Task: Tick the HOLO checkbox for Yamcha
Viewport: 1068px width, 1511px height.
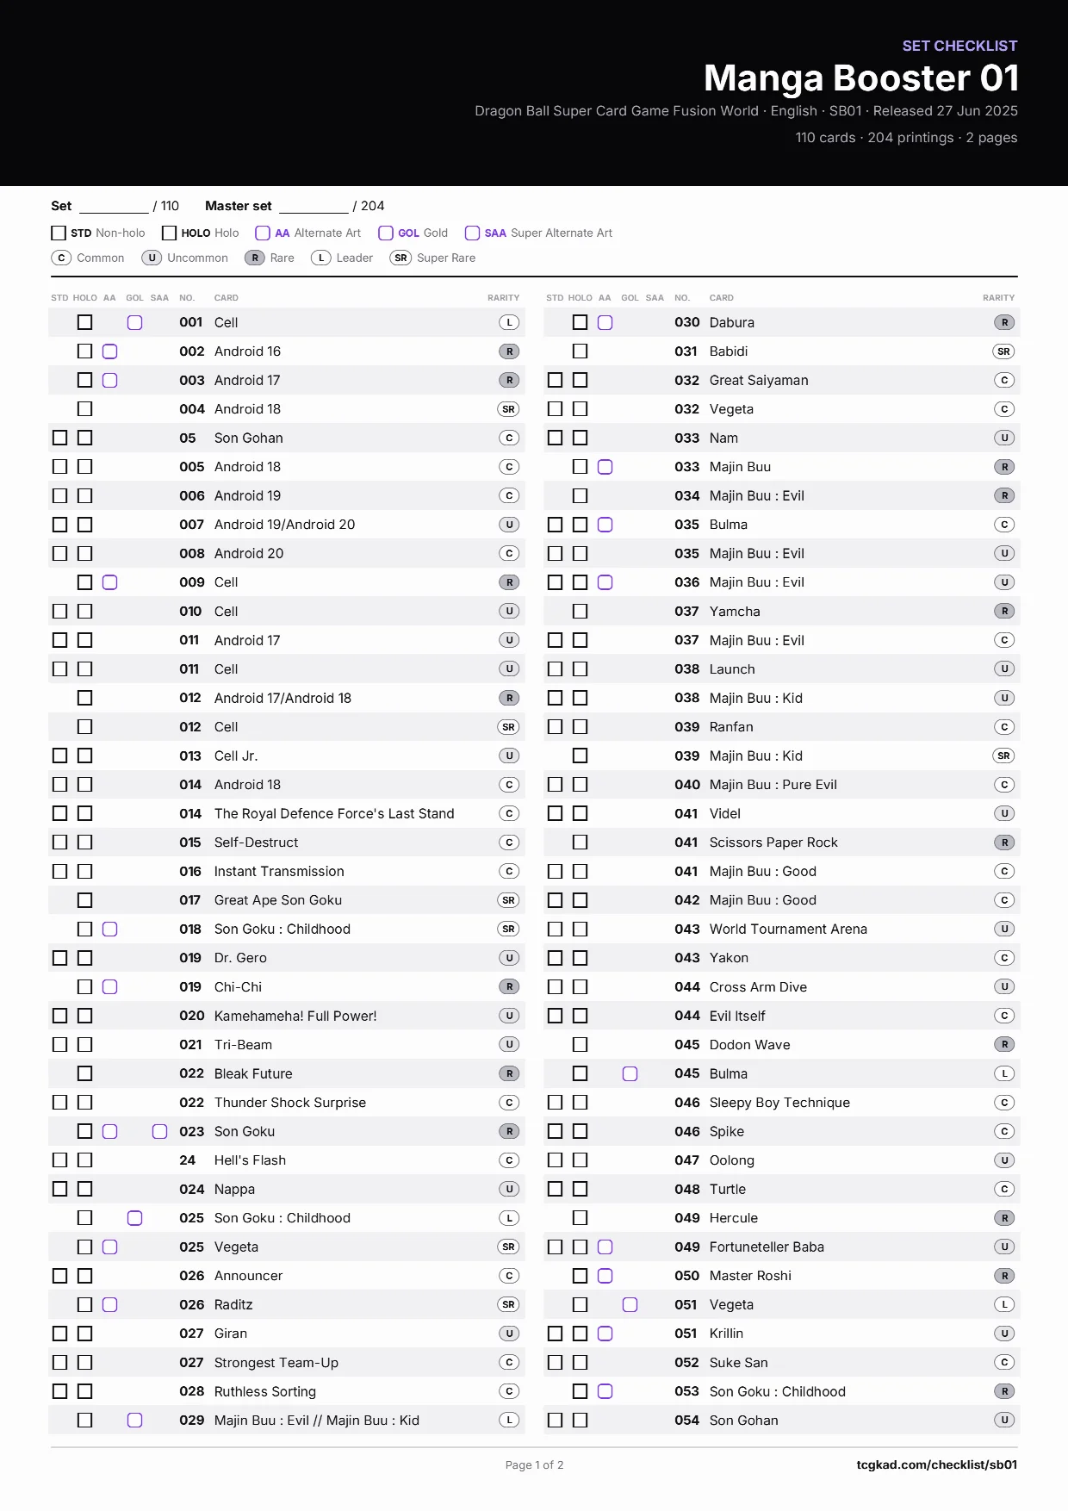Action: click(x=581, y=611)
